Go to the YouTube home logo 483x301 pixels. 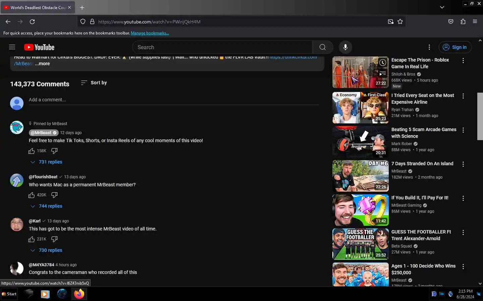click(x=39, y=47)
